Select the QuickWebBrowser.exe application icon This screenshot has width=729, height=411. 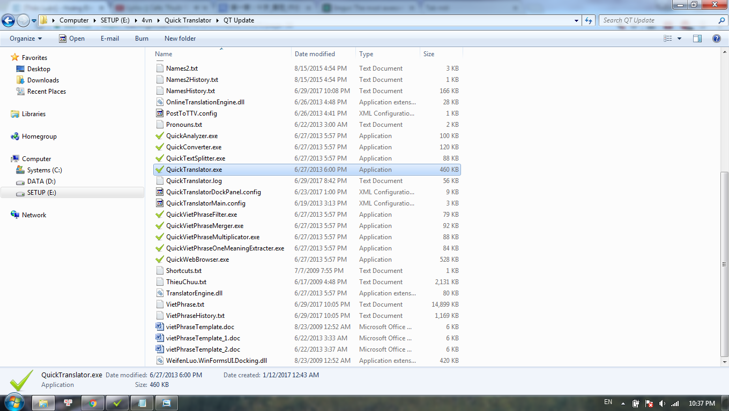[x=159, y=260]
